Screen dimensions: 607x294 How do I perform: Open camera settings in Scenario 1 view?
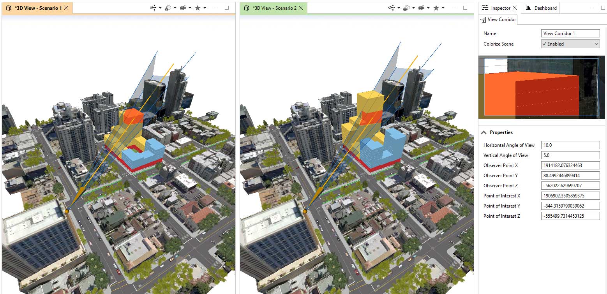[183, 8]
